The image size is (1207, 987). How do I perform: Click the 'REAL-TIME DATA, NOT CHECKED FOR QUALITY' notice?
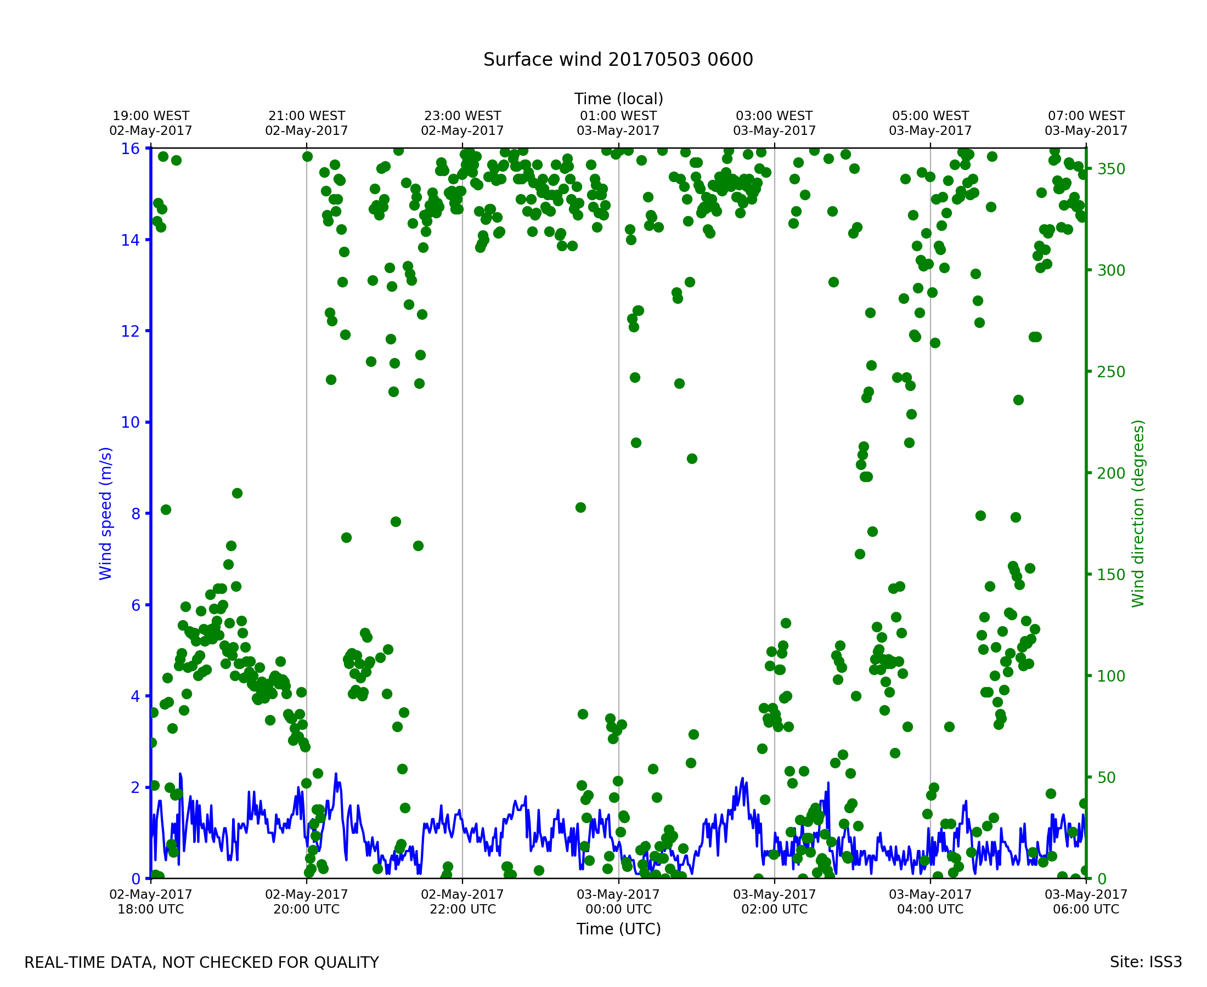tap(201, 962)
